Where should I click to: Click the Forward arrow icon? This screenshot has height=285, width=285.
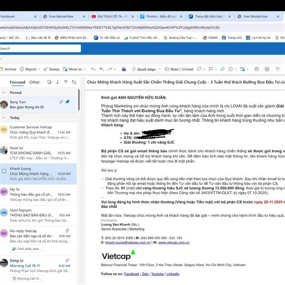[x=110, y=69]
